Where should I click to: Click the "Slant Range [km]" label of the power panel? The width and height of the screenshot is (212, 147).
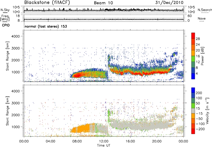[7, 56]
